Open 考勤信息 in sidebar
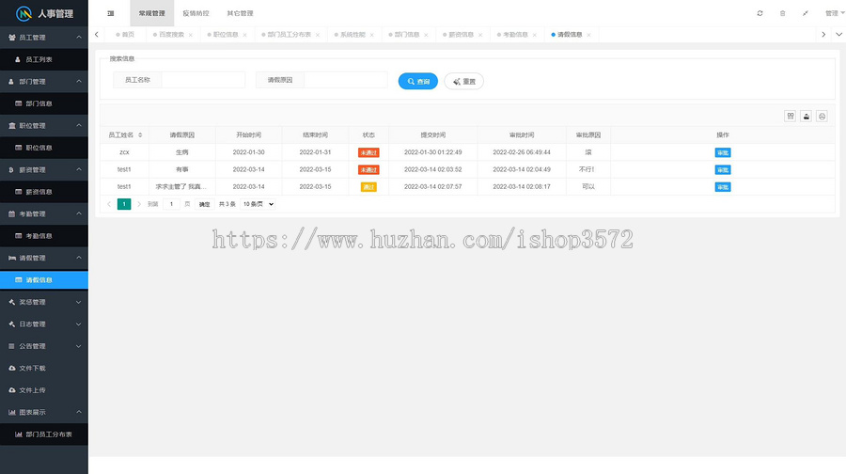 click(43, 236)
